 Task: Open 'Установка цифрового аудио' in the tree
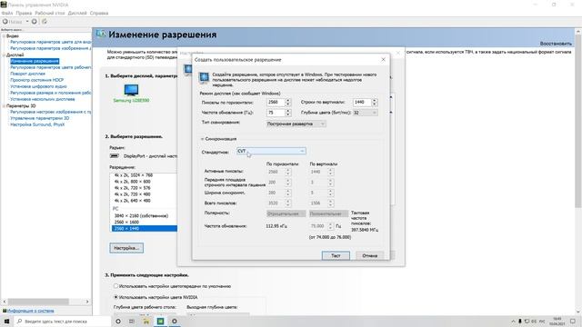click(38, 86)
